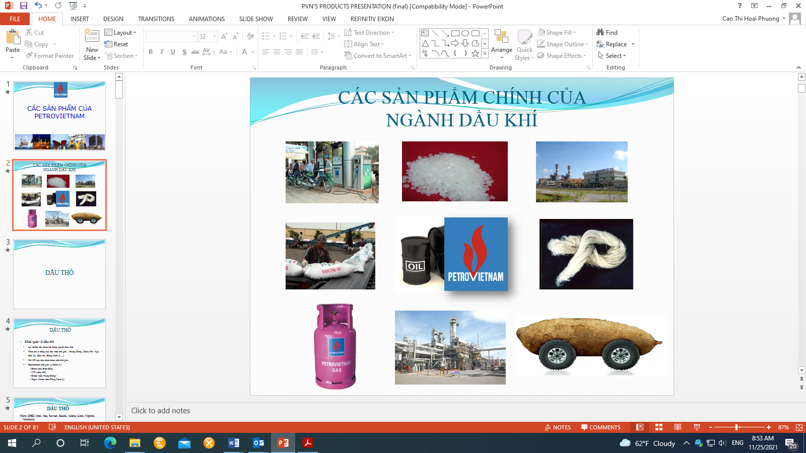Fit slide to current window
This screenshot has width=806, height=453.
click(799, 427)
